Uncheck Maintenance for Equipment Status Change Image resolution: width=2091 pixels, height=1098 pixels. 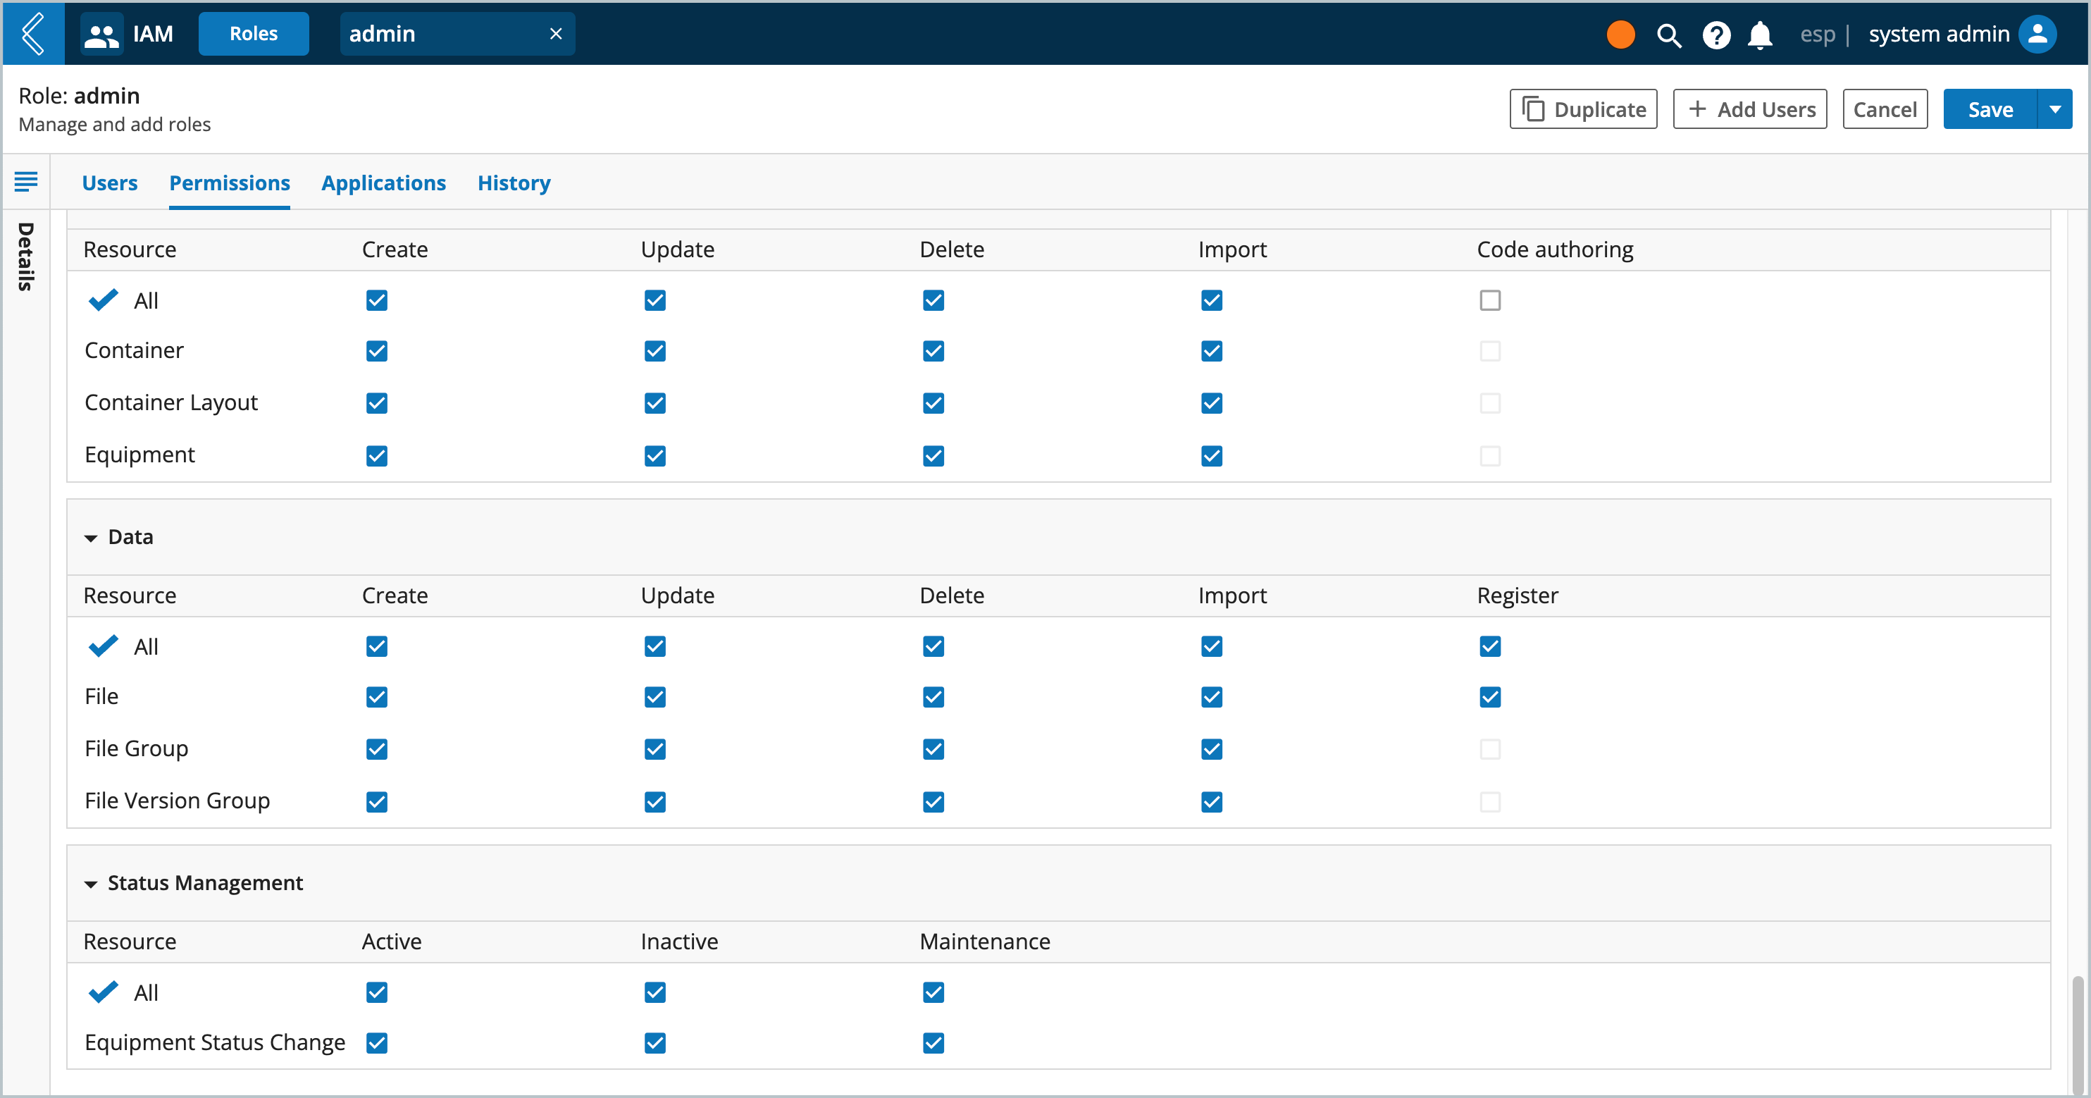tap(933, 1043)
